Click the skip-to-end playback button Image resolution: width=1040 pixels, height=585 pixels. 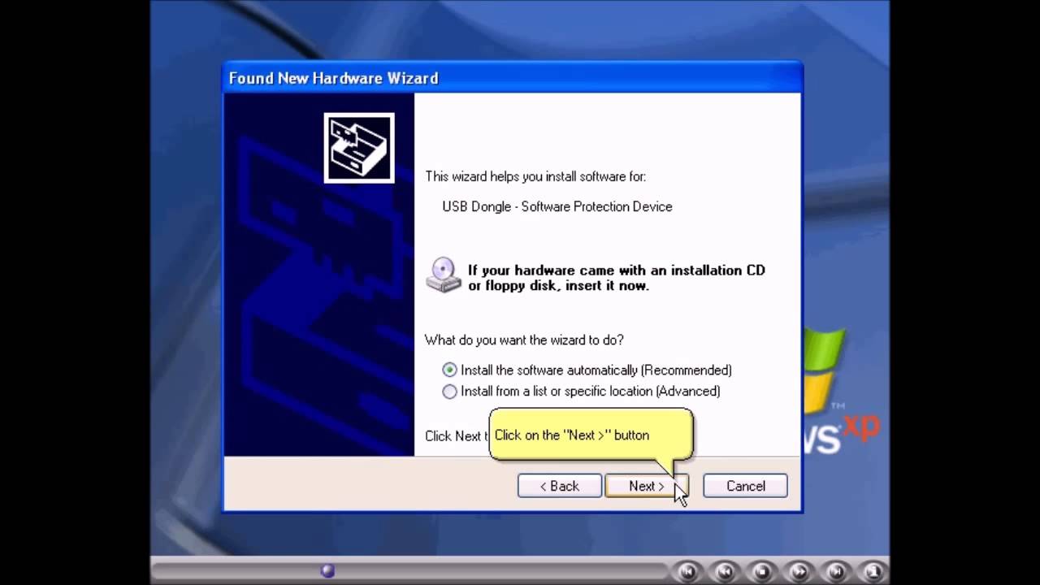[x=836, y=571]
